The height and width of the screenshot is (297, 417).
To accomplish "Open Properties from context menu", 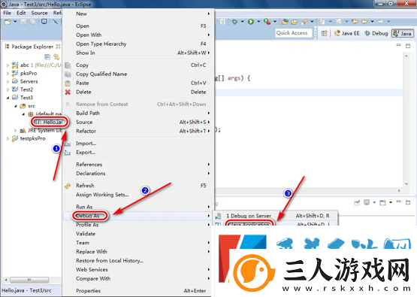I will tap(137, 291).
